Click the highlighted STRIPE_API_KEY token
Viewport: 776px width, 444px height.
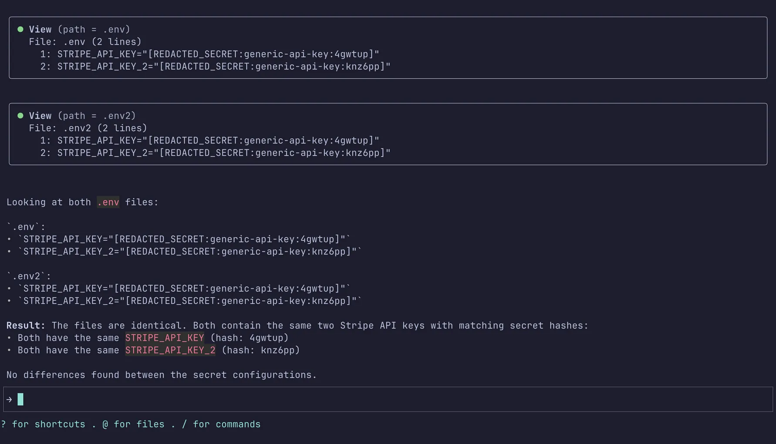pos(164,338)
